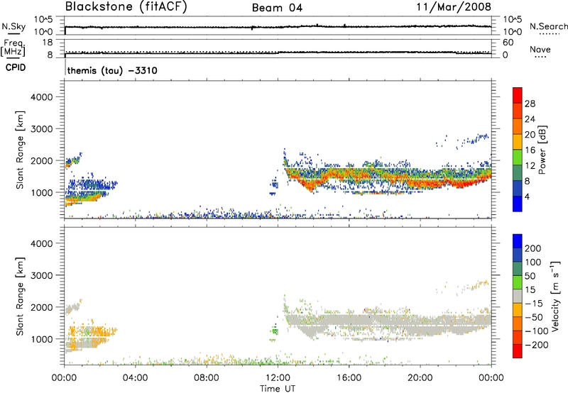Click the '16:00' time axis label

tap(349, 378)
